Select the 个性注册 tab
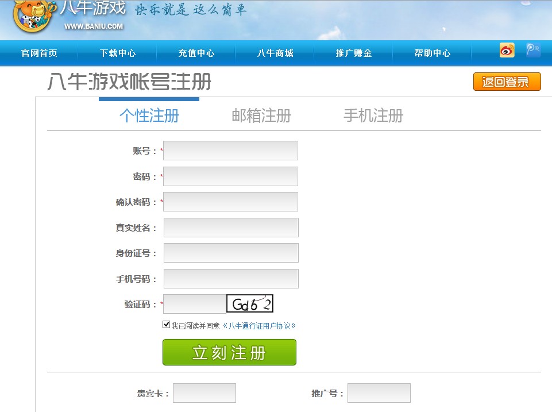The image size is (552, 412). point(149,115)
